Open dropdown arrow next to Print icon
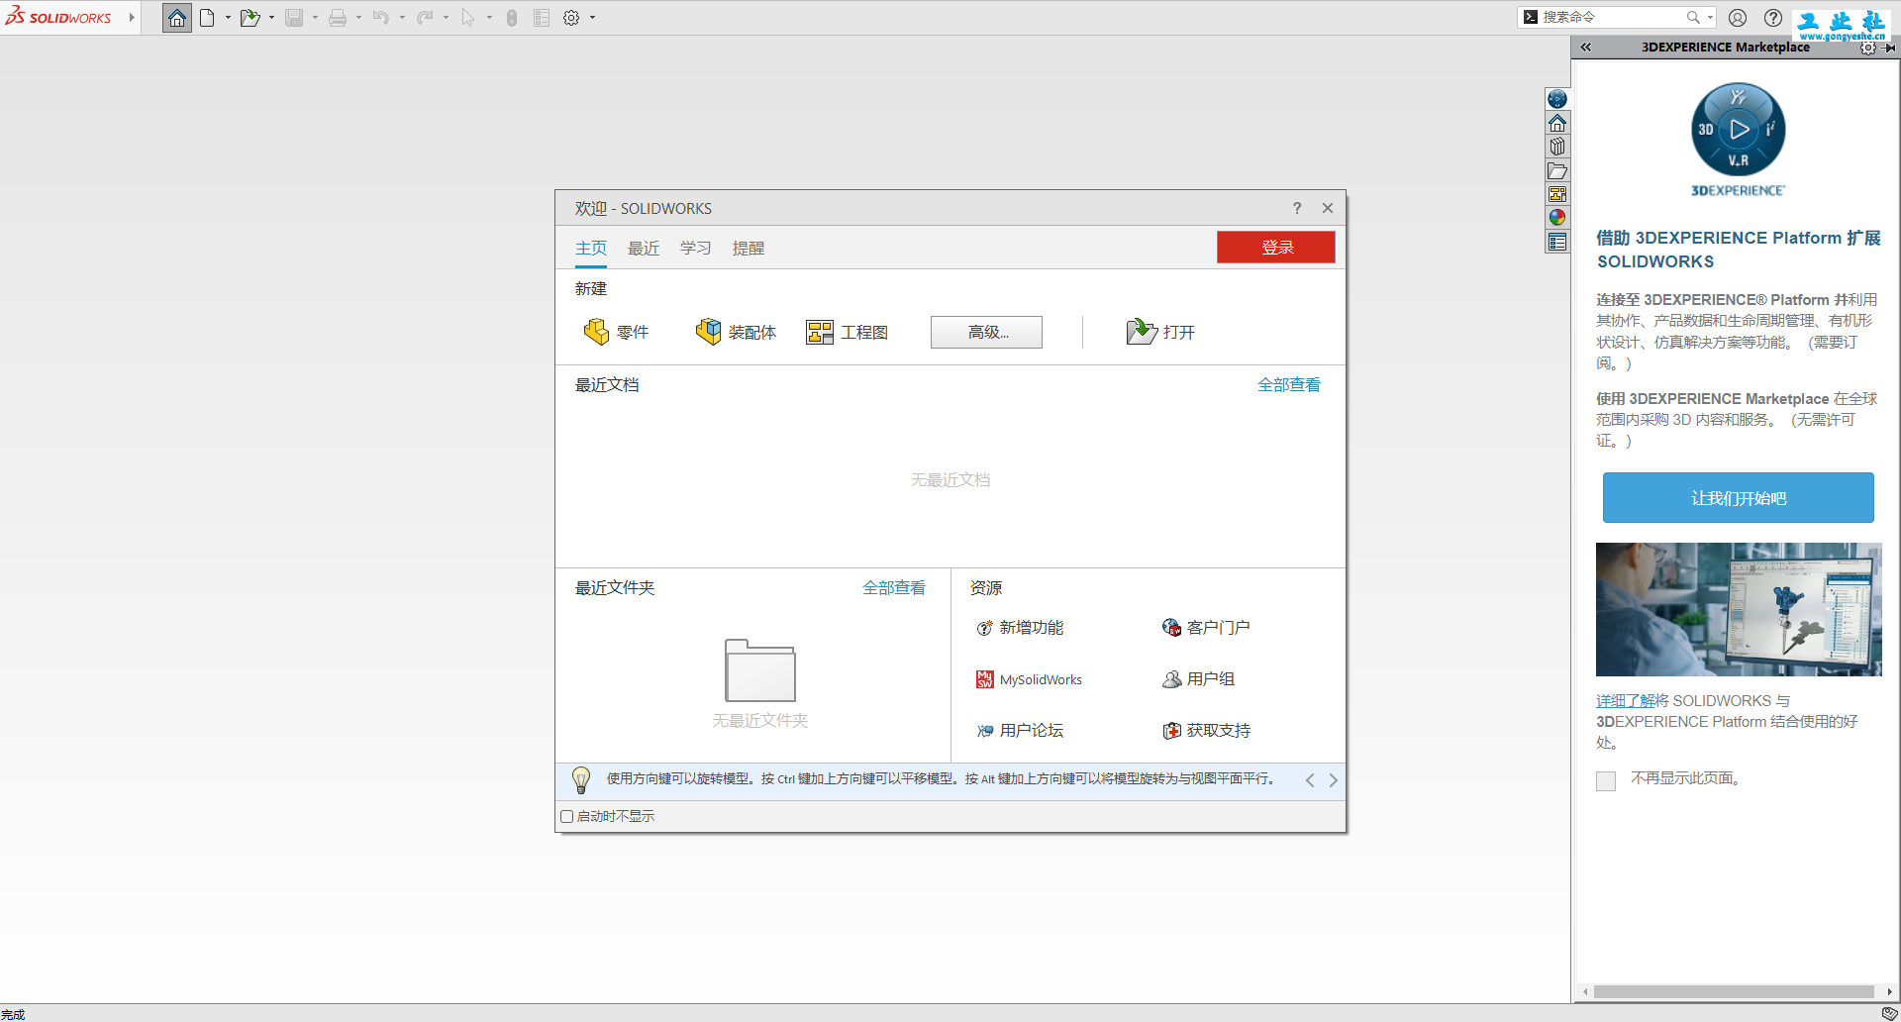Image resolution: width=1901 pixels, height=1022 pixels. click(x=358, y=18)
